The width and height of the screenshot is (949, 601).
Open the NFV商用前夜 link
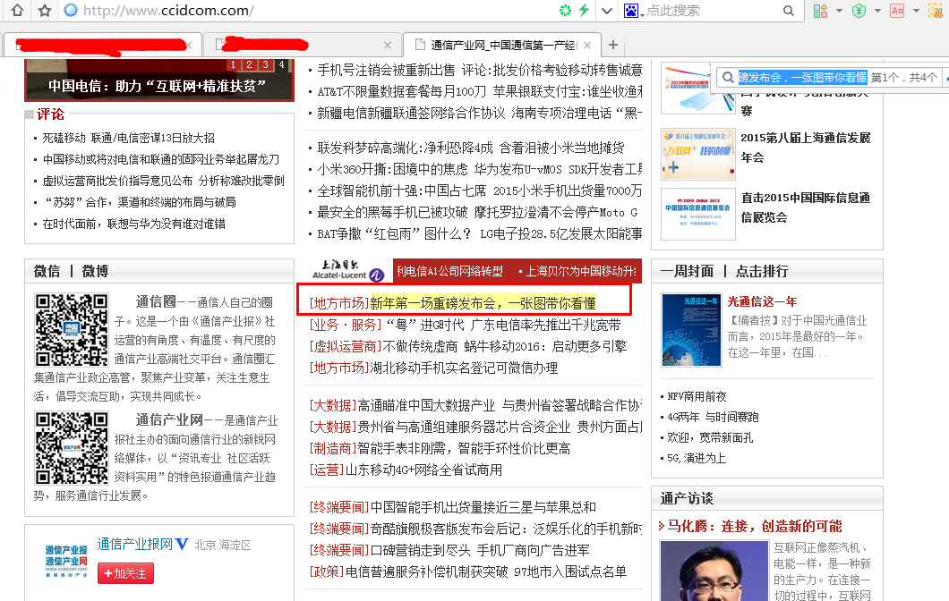[x=697, y=396]
